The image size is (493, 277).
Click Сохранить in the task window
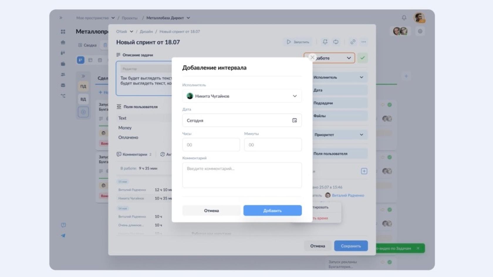pyautogui.click(x=351, y=246)
